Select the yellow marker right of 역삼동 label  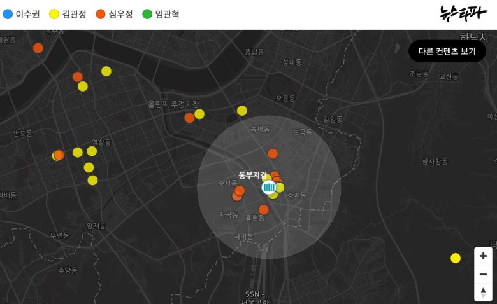click(x=92, y=151)
